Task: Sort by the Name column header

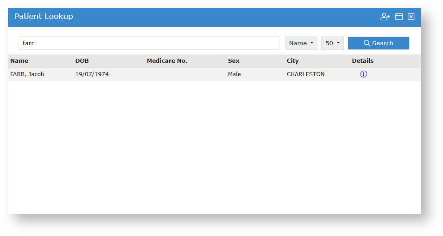Action: [x=19, y=61]
